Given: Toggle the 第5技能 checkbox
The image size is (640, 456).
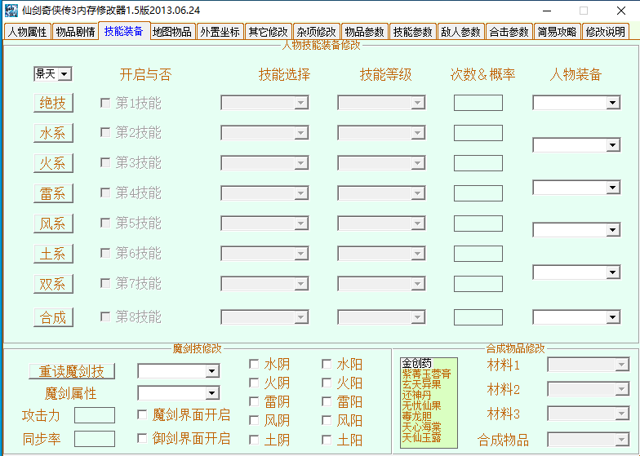Looking at the screenshot, I should click(x=105, y=223).
